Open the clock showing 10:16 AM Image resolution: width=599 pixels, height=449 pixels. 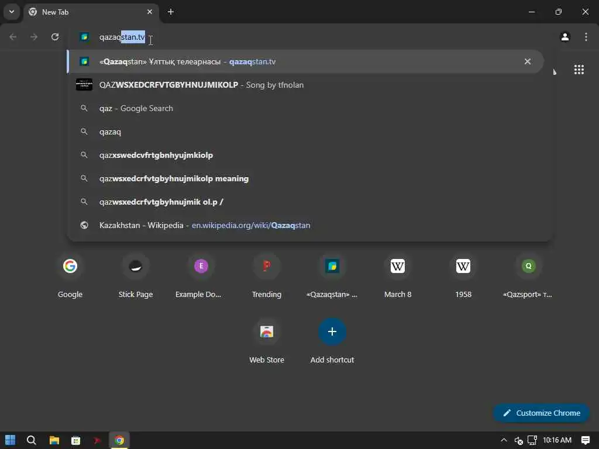[557, 440]
